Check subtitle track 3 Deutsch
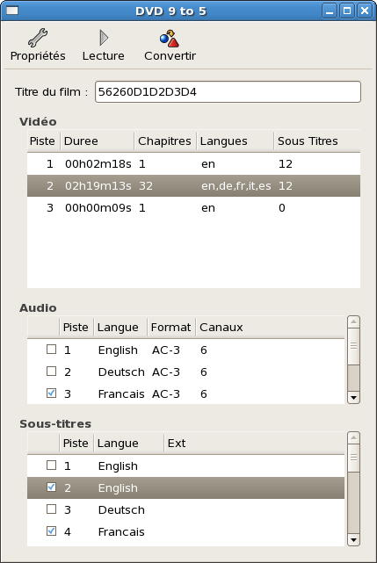The height and width of the screenshot is (563, 377). click(51, 509)
